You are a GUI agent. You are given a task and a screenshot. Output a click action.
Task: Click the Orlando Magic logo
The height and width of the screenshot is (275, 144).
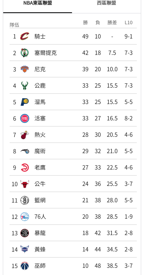tap(25, 151)
